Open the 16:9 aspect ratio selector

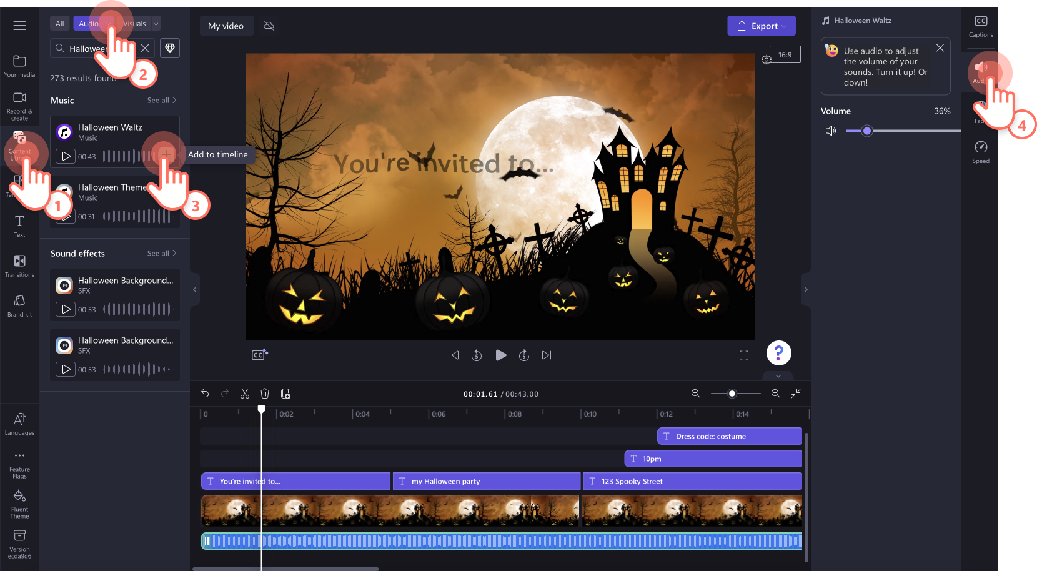coord(785,55)
